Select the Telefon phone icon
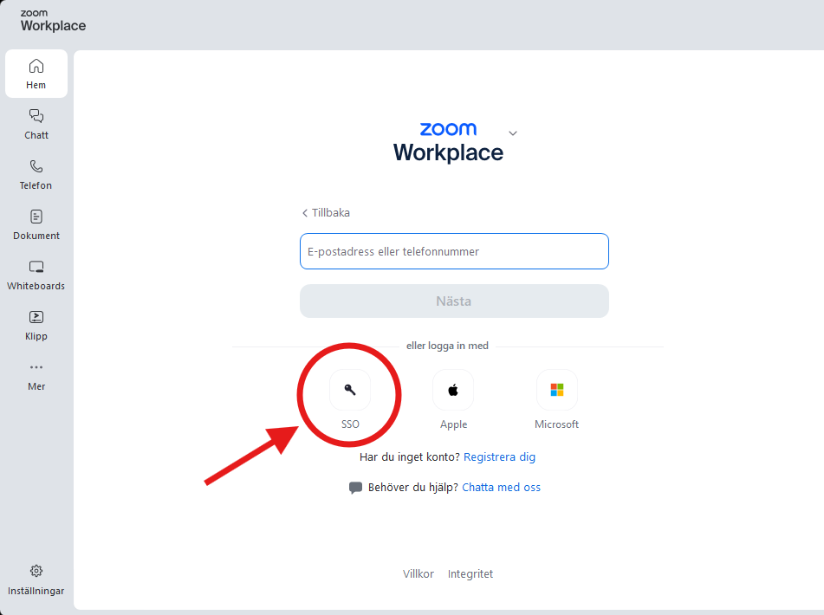824x615 pixels. coord(36,166)
